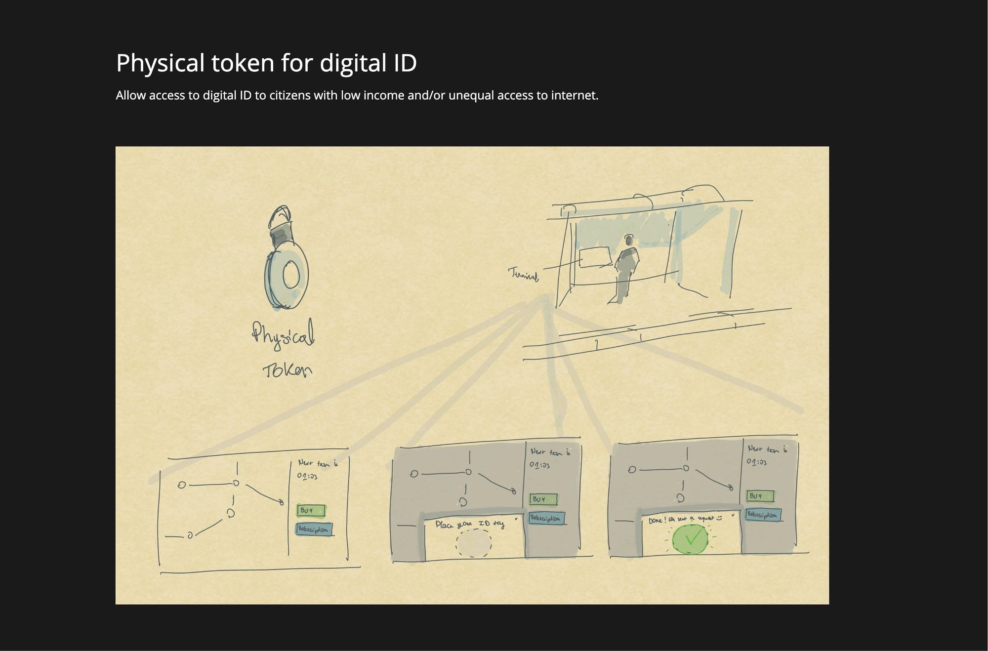Click green Buy button on the undimmed screen sketch

click(x=311, y=510)
